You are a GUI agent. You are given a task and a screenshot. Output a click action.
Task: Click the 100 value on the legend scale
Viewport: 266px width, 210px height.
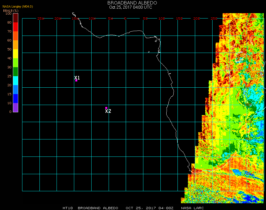pos(8,13)
